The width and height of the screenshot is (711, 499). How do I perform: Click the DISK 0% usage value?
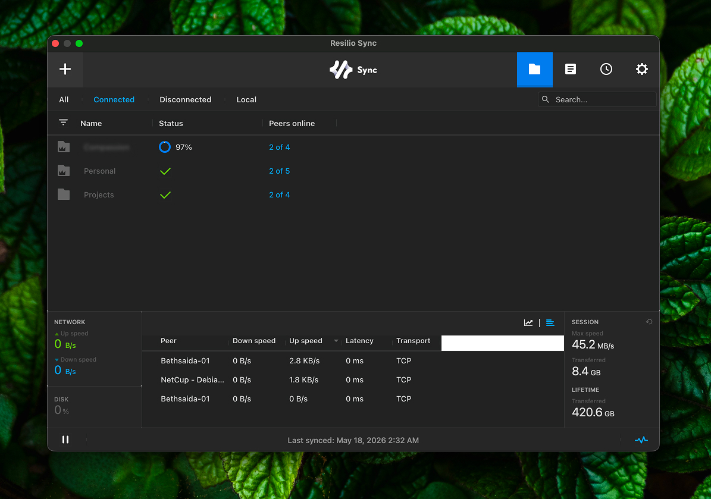[61, 410]
